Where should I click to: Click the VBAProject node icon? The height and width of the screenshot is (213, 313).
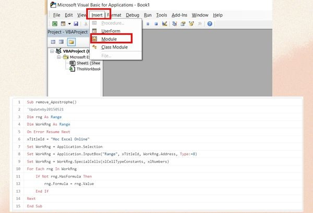pyautogui.click(x=58, y=51)
